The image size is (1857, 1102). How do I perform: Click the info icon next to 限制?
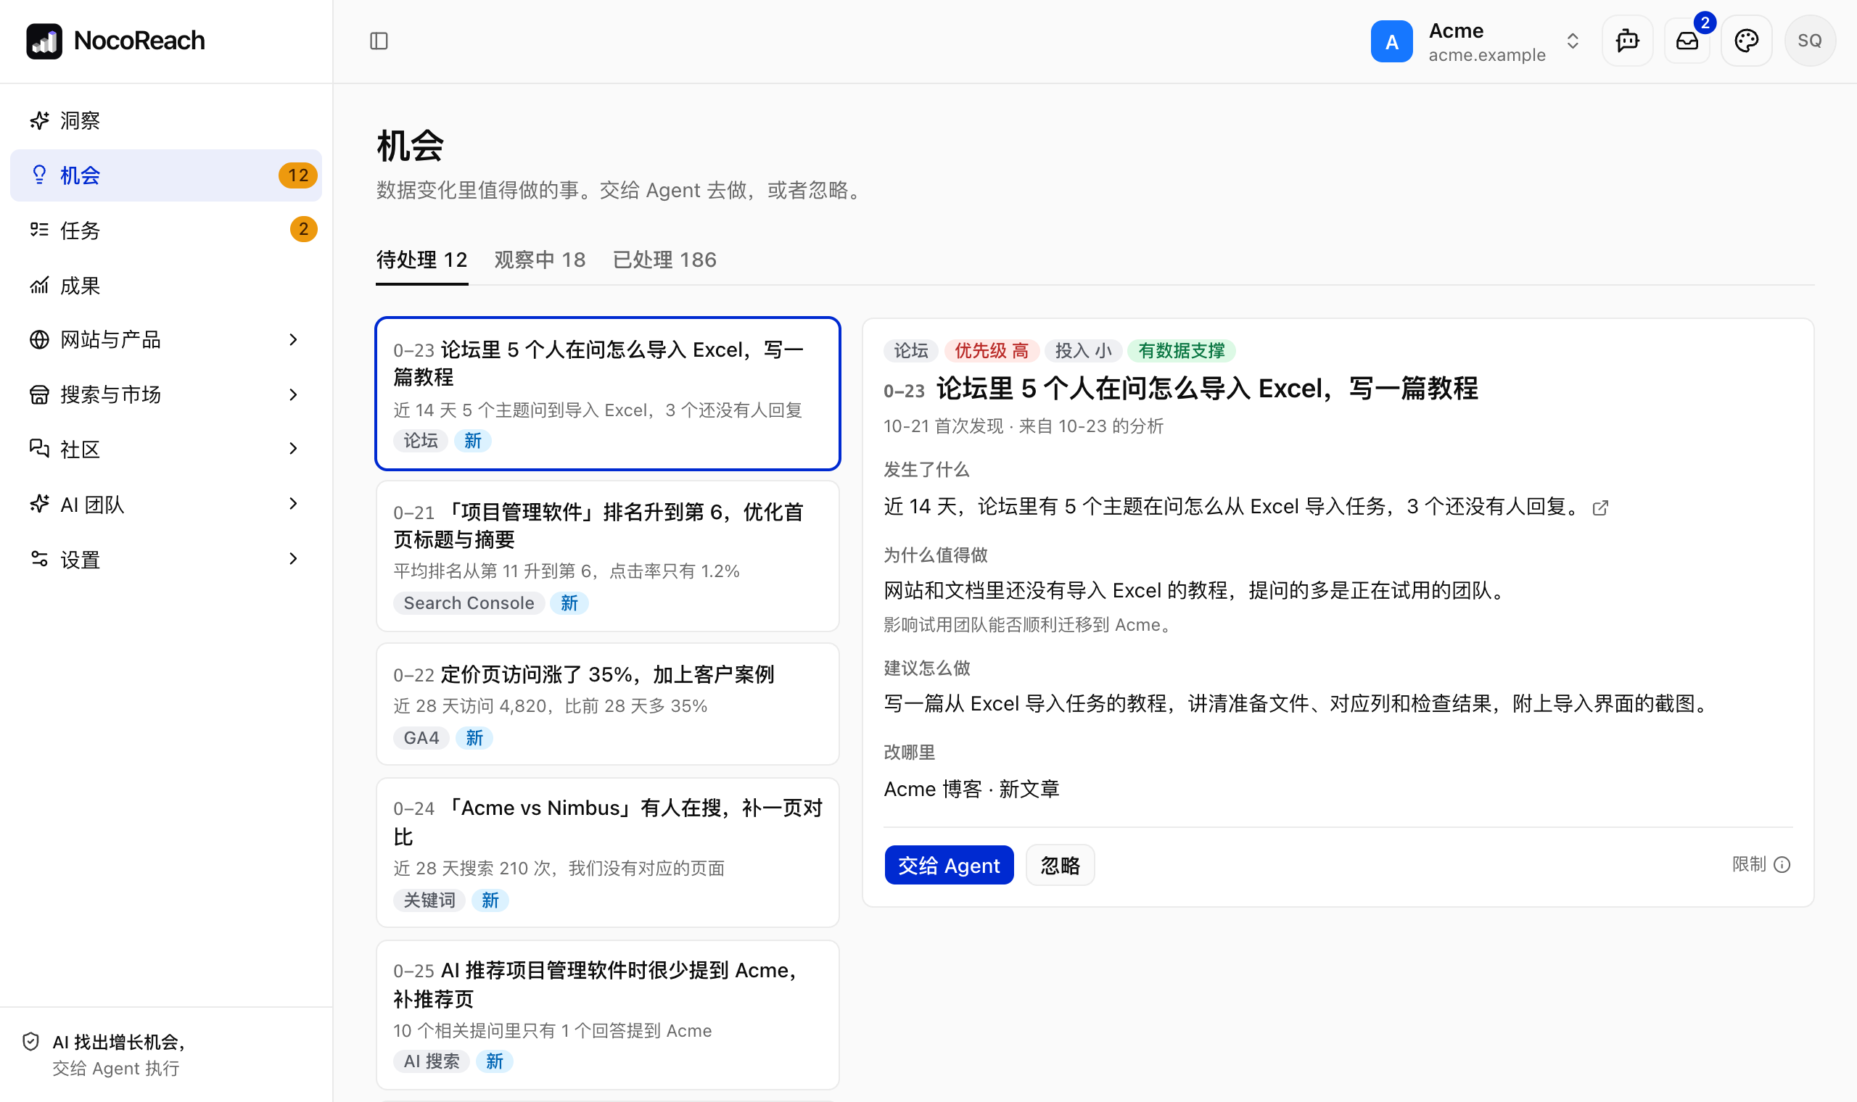[x=1782, y=865]
